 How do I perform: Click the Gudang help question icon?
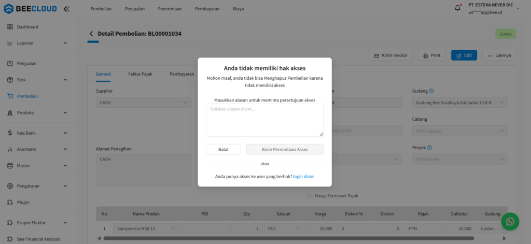[431, 91]
